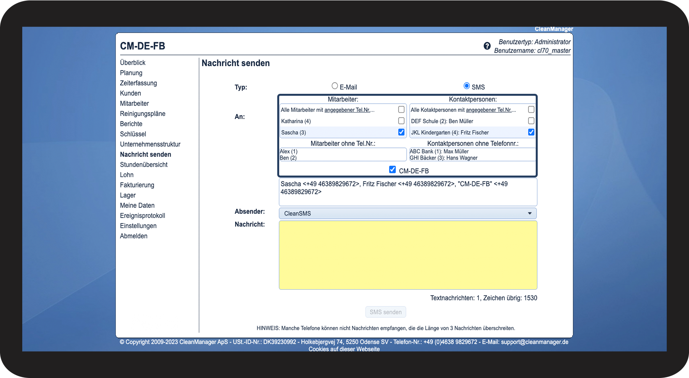Open the Reinigungspläne menu item
The height and width of the screenshot is (378, 689).
tap(143, 114)
